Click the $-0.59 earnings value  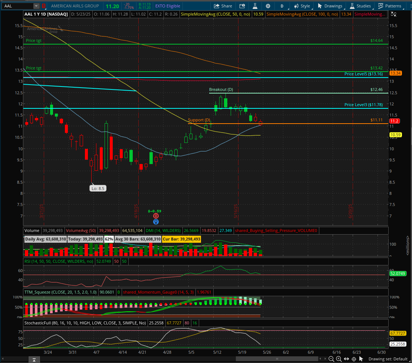pyautogui.click(x=155, y=211)
